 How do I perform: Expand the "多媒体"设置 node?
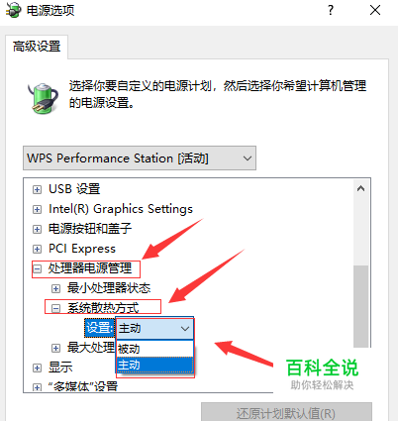tap(37, 387)
